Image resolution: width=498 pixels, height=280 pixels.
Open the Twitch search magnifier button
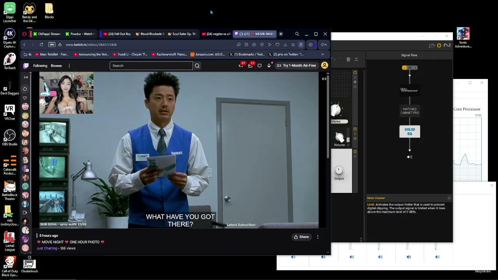tap(197, 66)
